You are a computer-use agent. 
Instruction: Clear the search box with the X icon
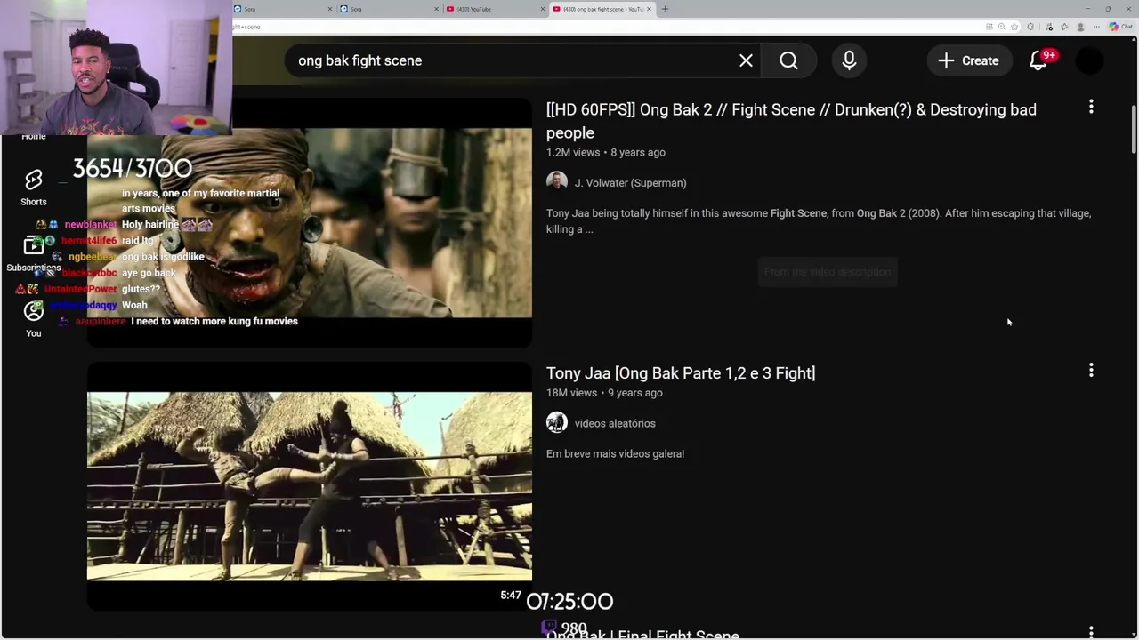tap(746, 60)
